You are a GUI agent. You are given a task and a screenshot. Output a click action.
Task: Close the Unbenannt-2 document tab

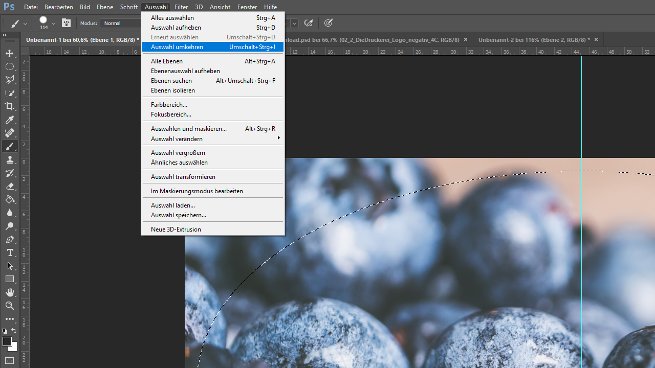(x=597, y=39)
